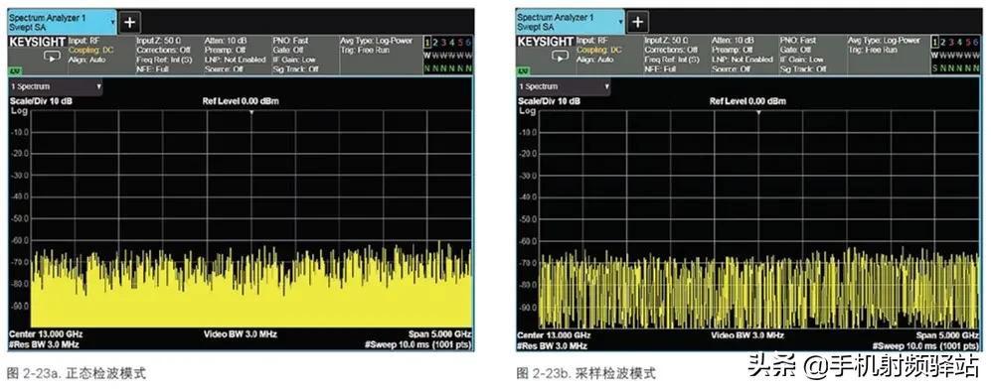Click 'Video BW 3.0 MHz' in the Fig 2-23b analyzer

tap(748, 335)
